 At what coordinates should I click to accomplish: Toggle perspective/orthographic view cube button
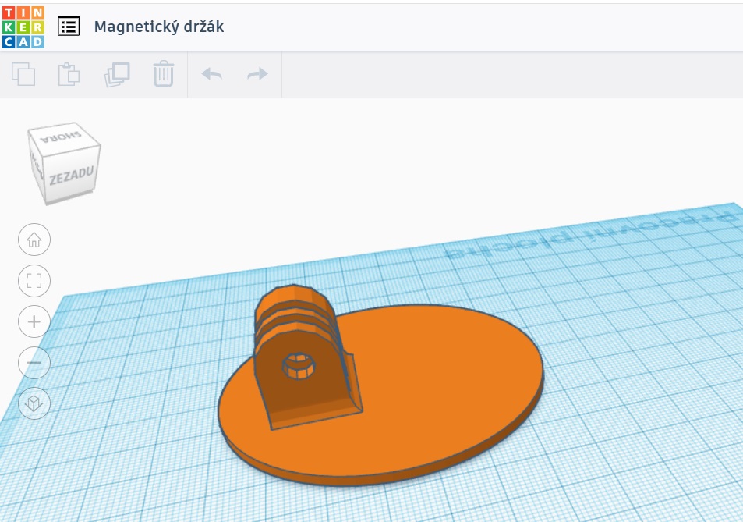point(34,403)
